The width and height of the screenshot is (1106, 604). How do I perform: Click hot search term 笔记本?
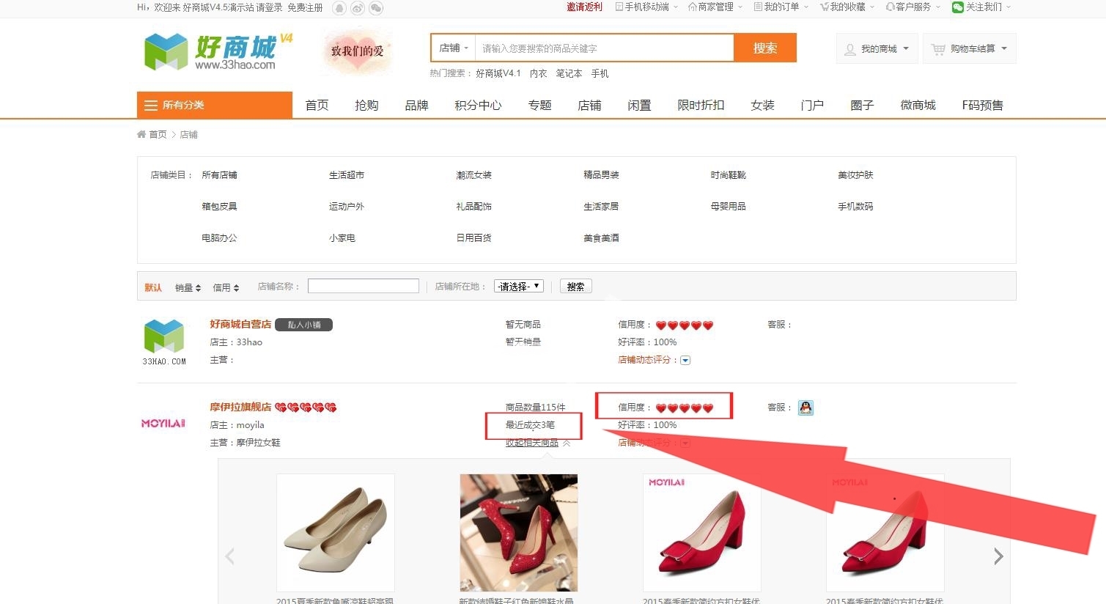(x=569, y=73)
